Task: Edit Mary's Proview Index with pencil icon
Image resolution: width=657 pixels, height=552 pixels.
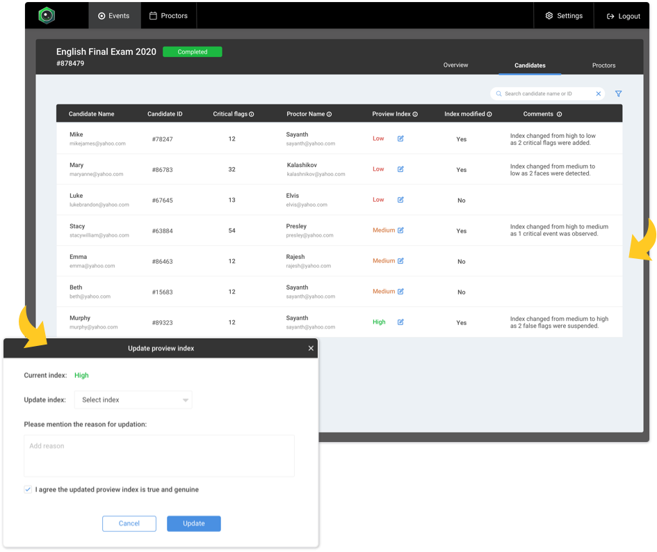Action: tap(400, 169)
